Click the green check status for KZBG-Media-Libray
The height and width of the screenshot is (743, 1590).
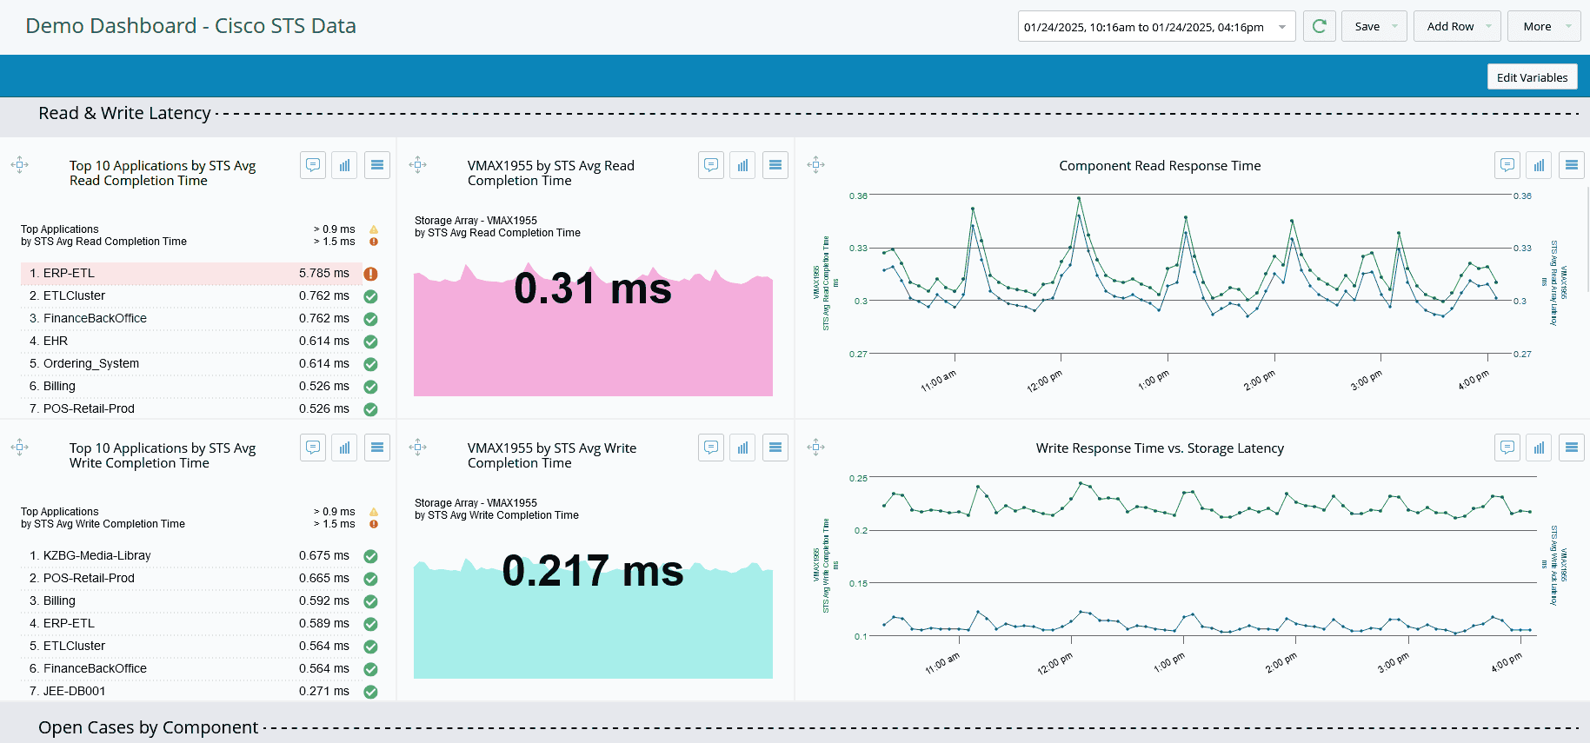(370, 556)
